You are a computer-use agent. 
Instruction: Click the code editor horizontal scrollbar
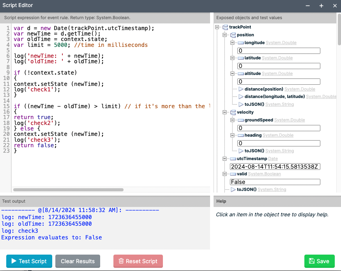68,190
